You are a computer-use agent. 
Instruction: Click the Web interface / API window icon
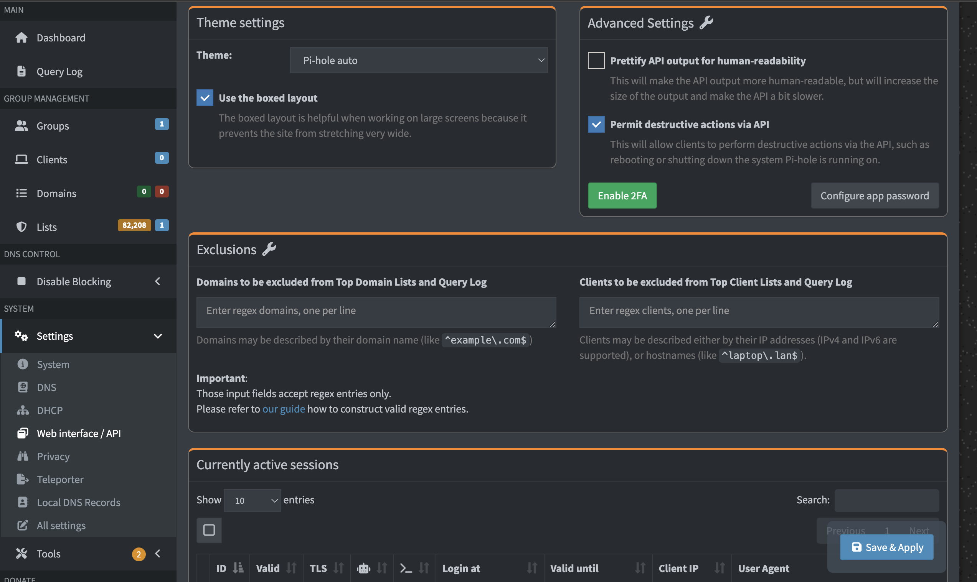point(23,433)
